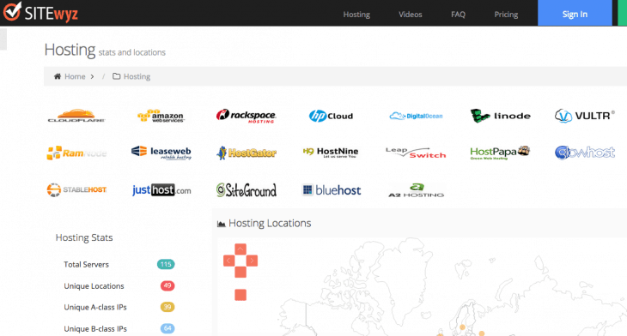The height and width of the screenshot is (336, 627).
Task: Click the Linode logo
Action: coord(501,116)
